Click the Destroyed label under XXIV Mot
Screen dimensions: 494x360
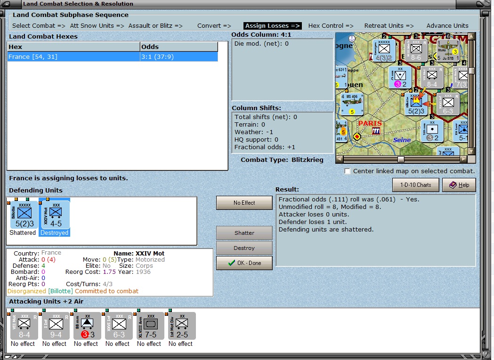point(54,233)
